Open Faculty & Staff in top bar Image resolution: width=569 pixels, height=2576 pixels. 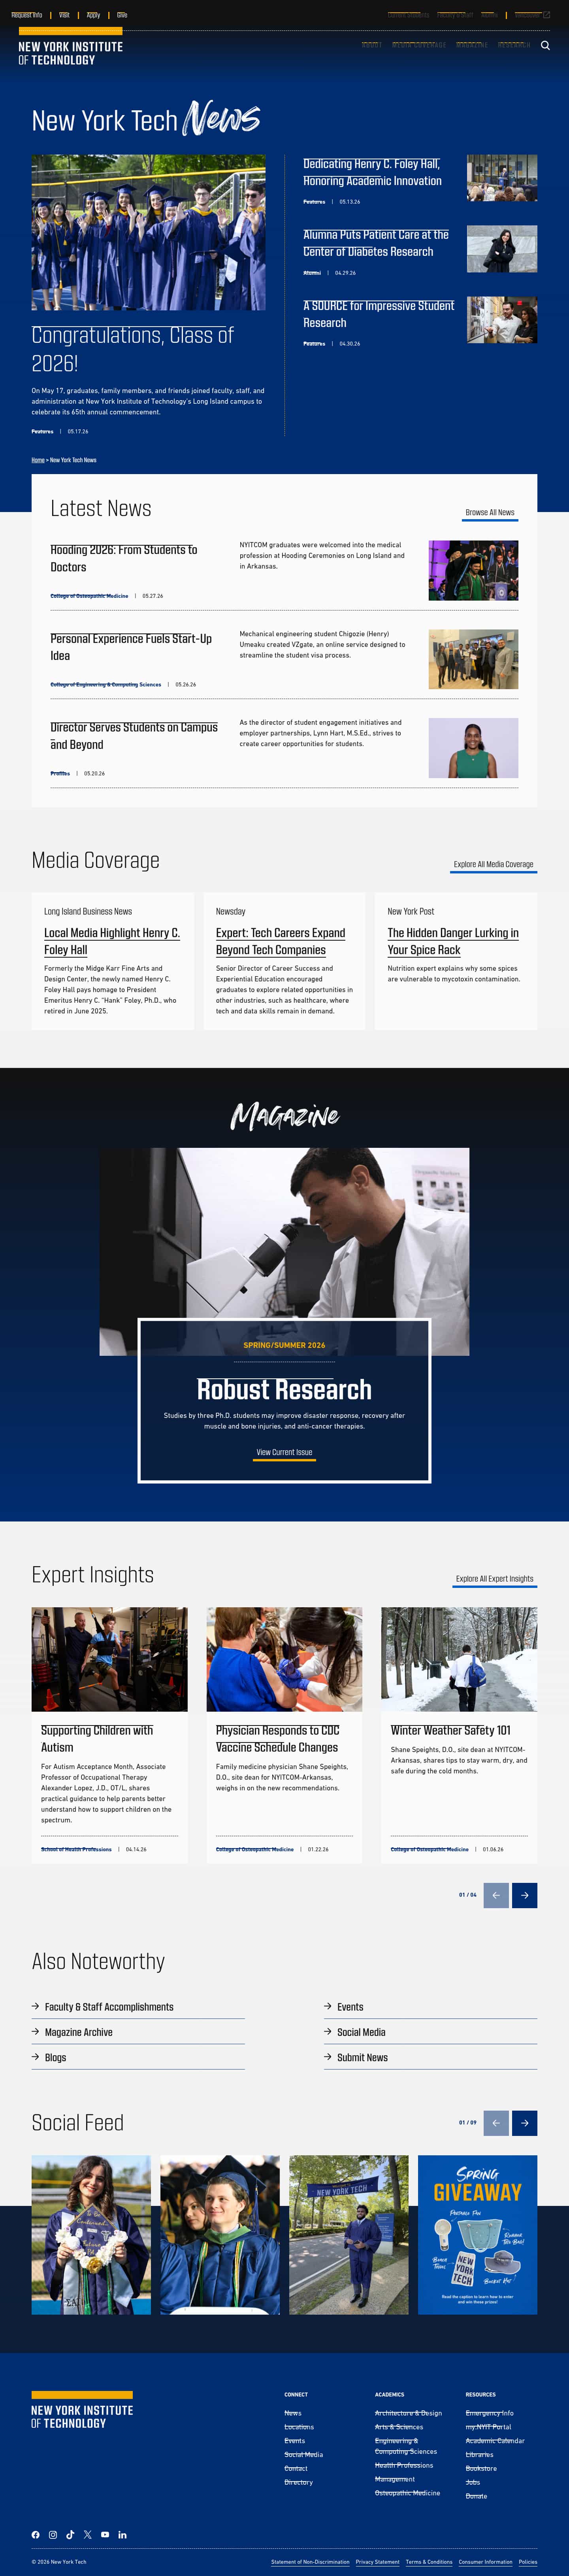(455, 15)
